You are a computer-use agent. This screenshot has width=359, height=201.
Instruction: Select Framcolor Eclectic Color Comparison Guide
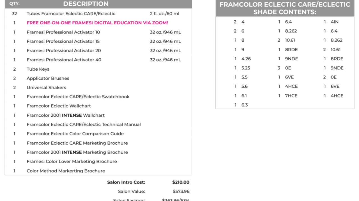75,134
